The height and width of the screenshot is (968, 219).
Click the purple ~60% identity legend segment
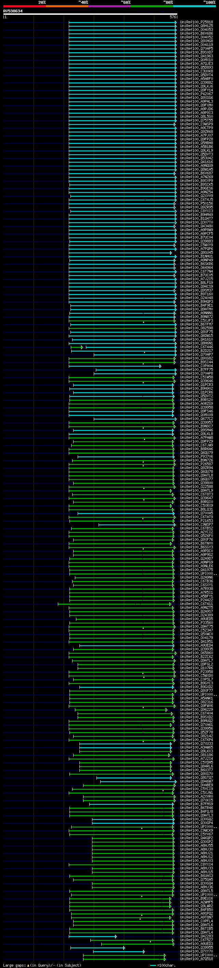click(110, 6)
